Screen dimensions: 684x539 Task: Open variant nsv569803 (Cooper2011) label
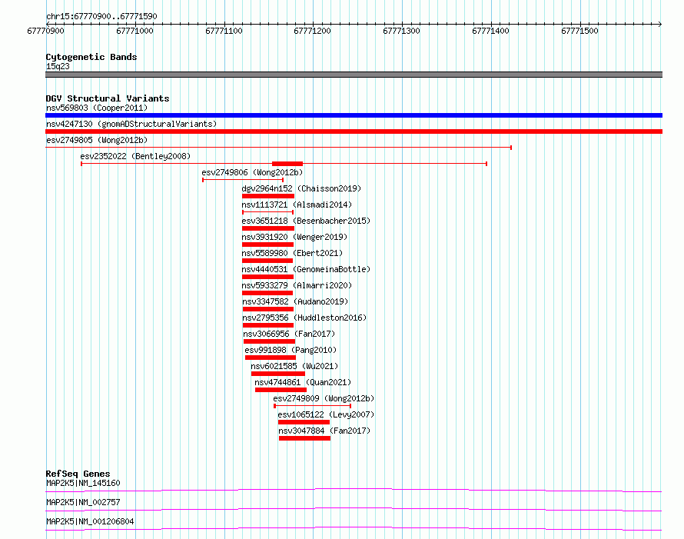pos(97,108)
